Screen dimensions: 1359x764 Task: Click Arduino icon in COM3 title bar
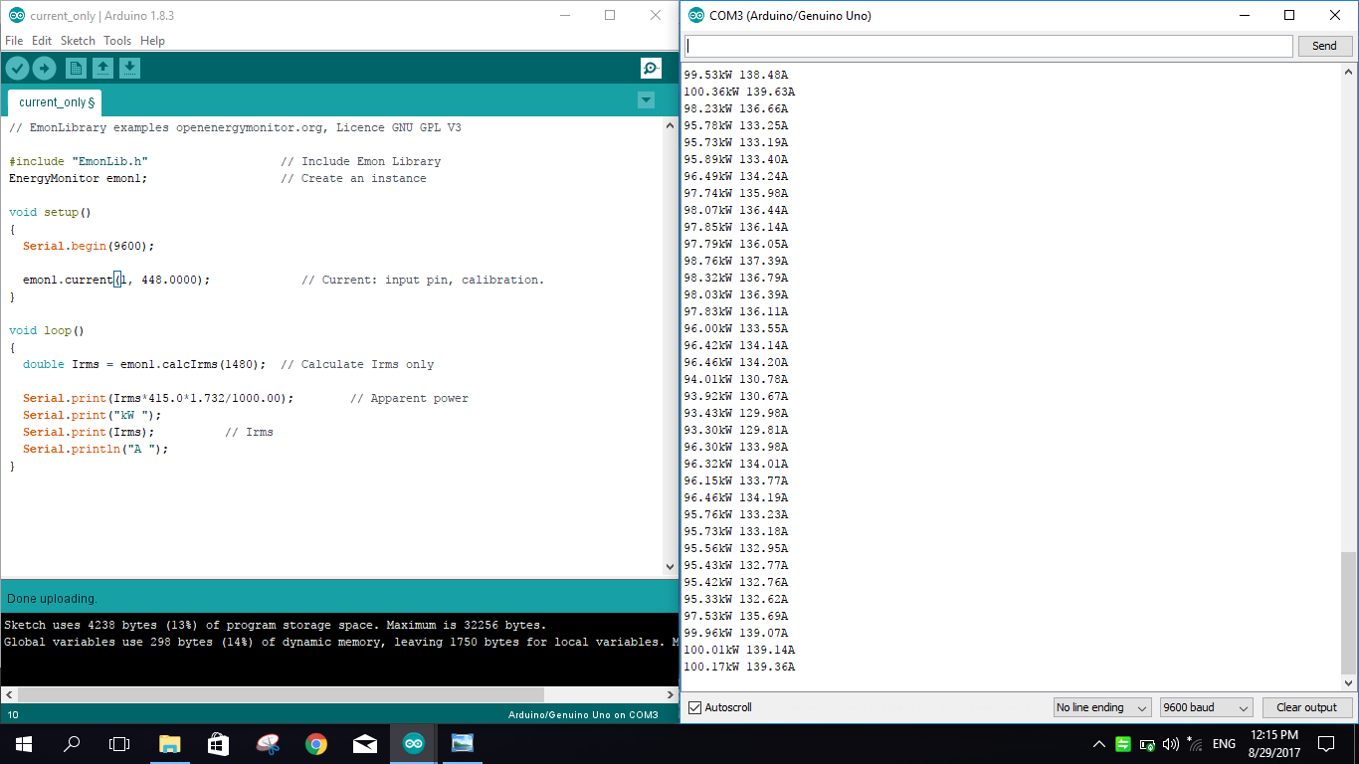coord(695,16)
